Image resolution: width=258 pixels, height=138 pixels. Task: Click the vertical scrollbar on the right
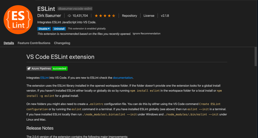click(256, 58)
